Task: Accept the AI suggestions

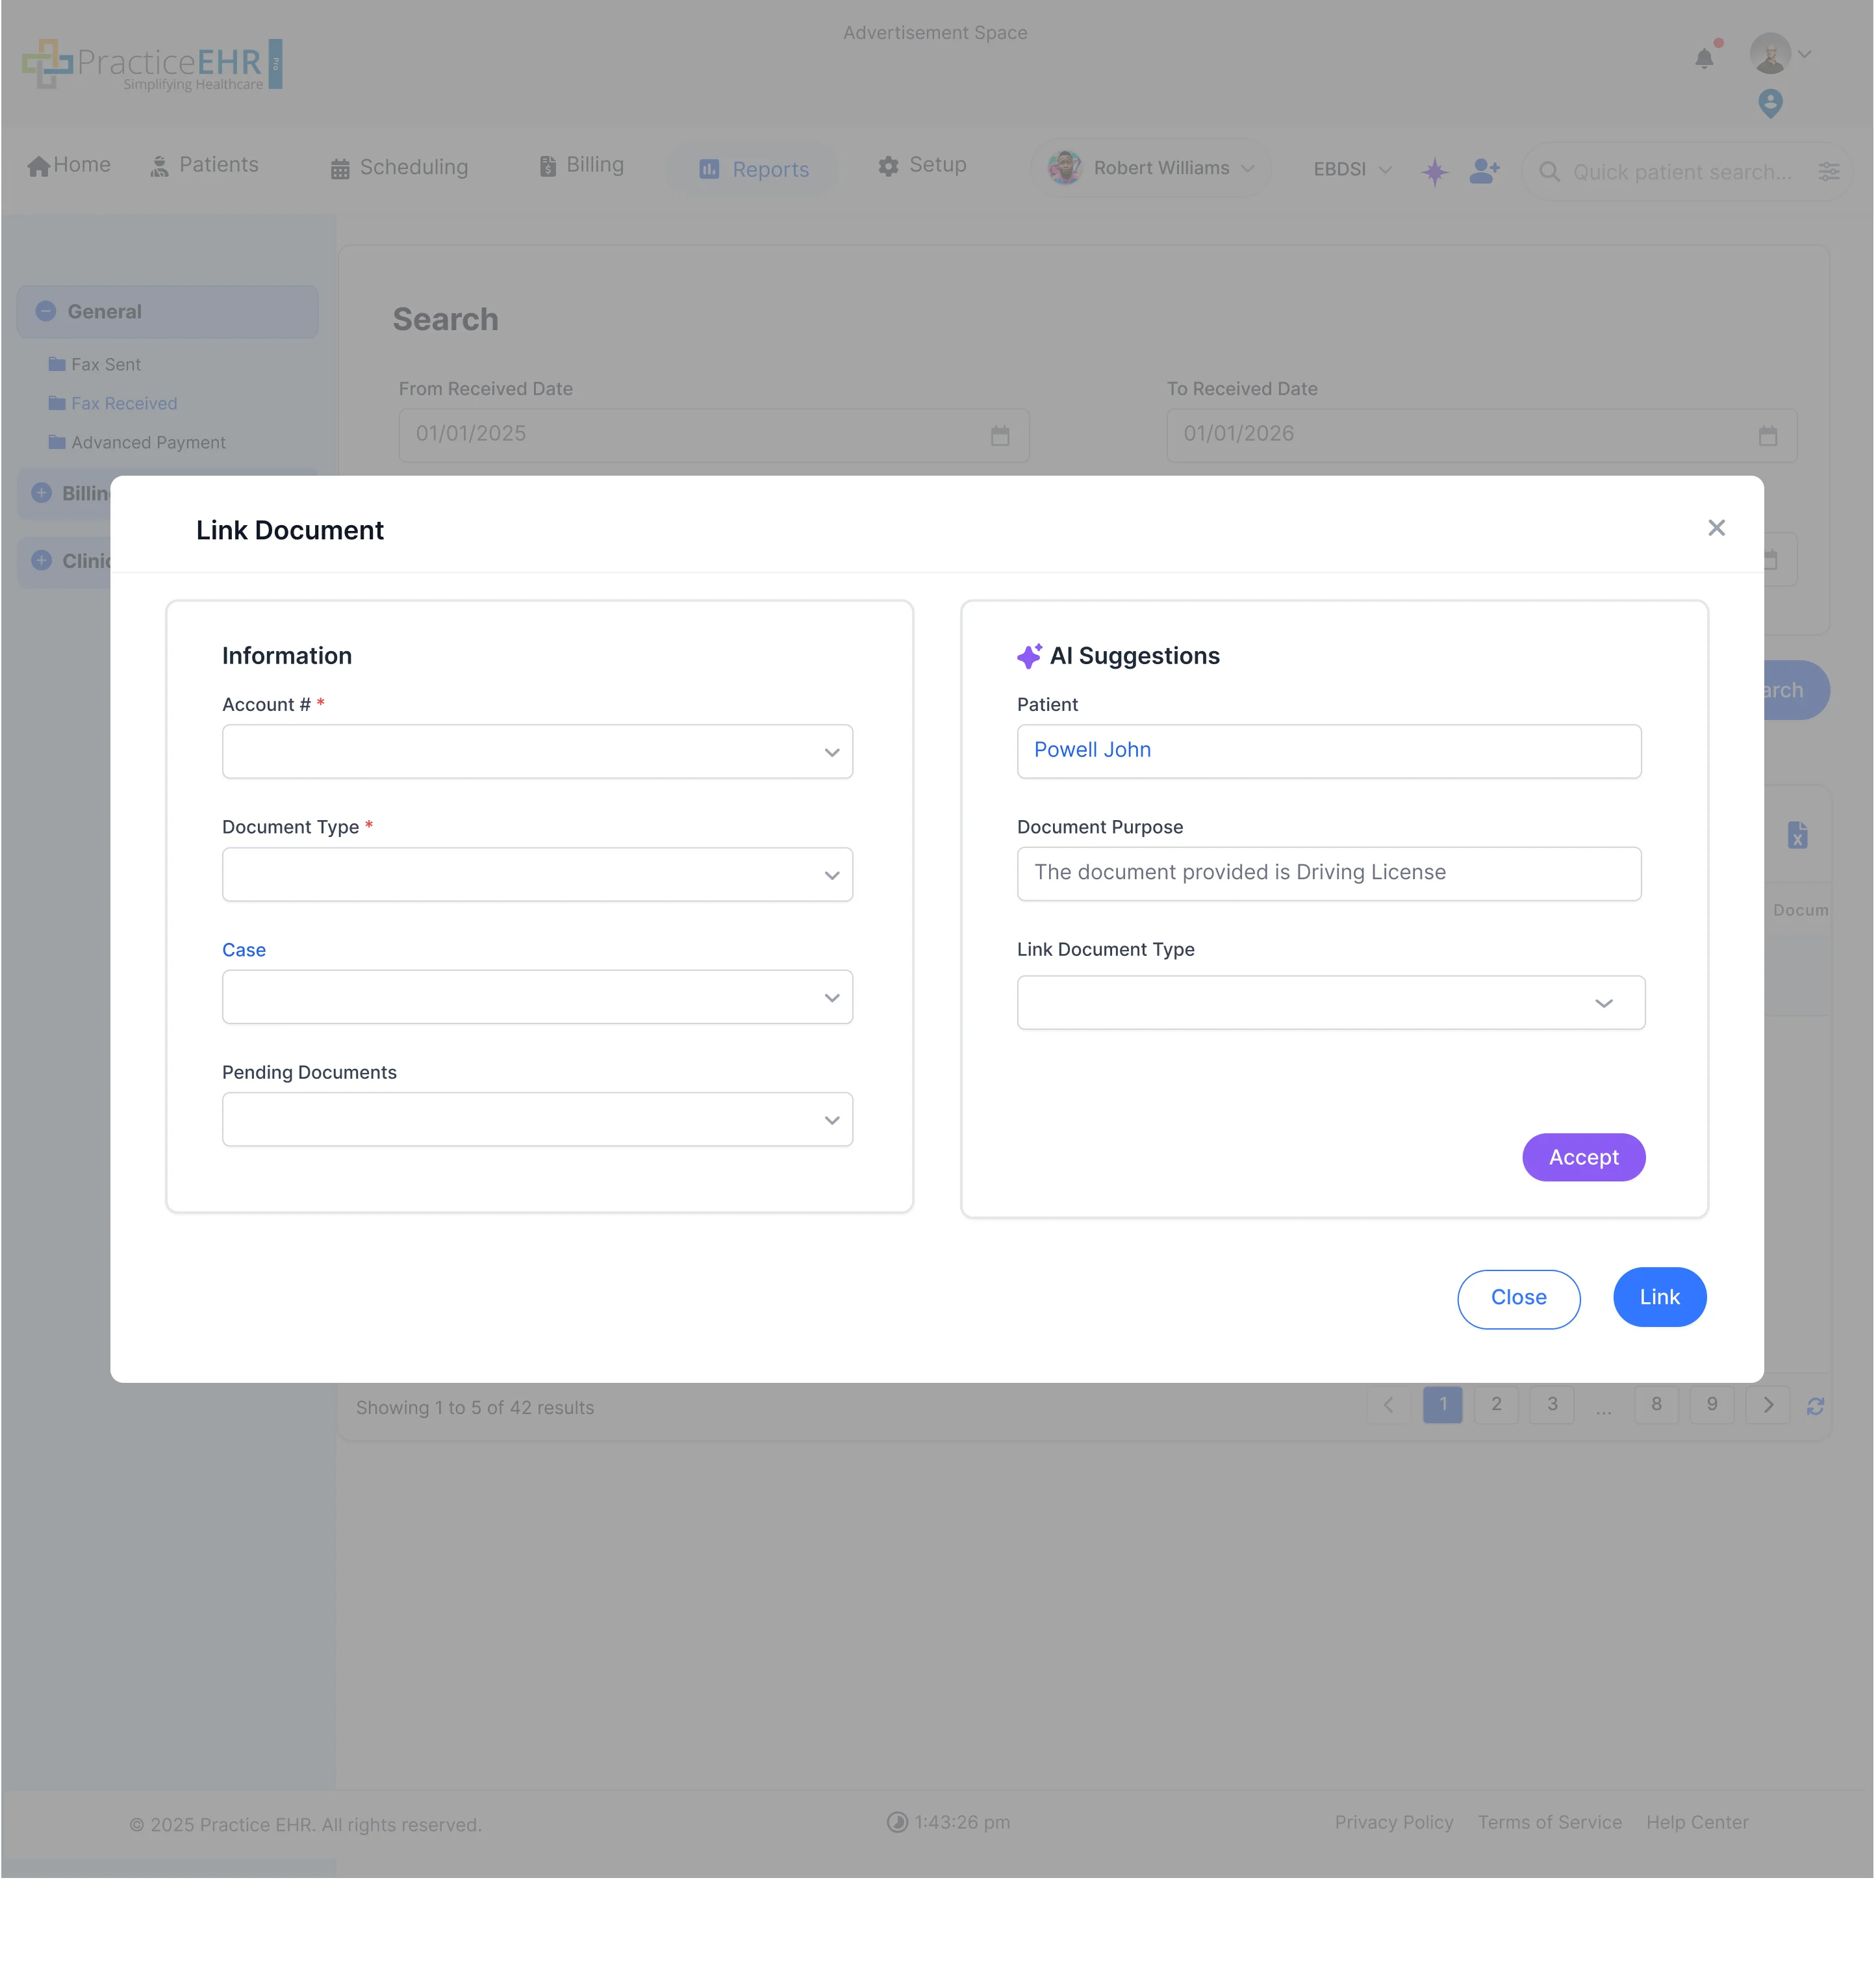Action: click(1583, 1157)
